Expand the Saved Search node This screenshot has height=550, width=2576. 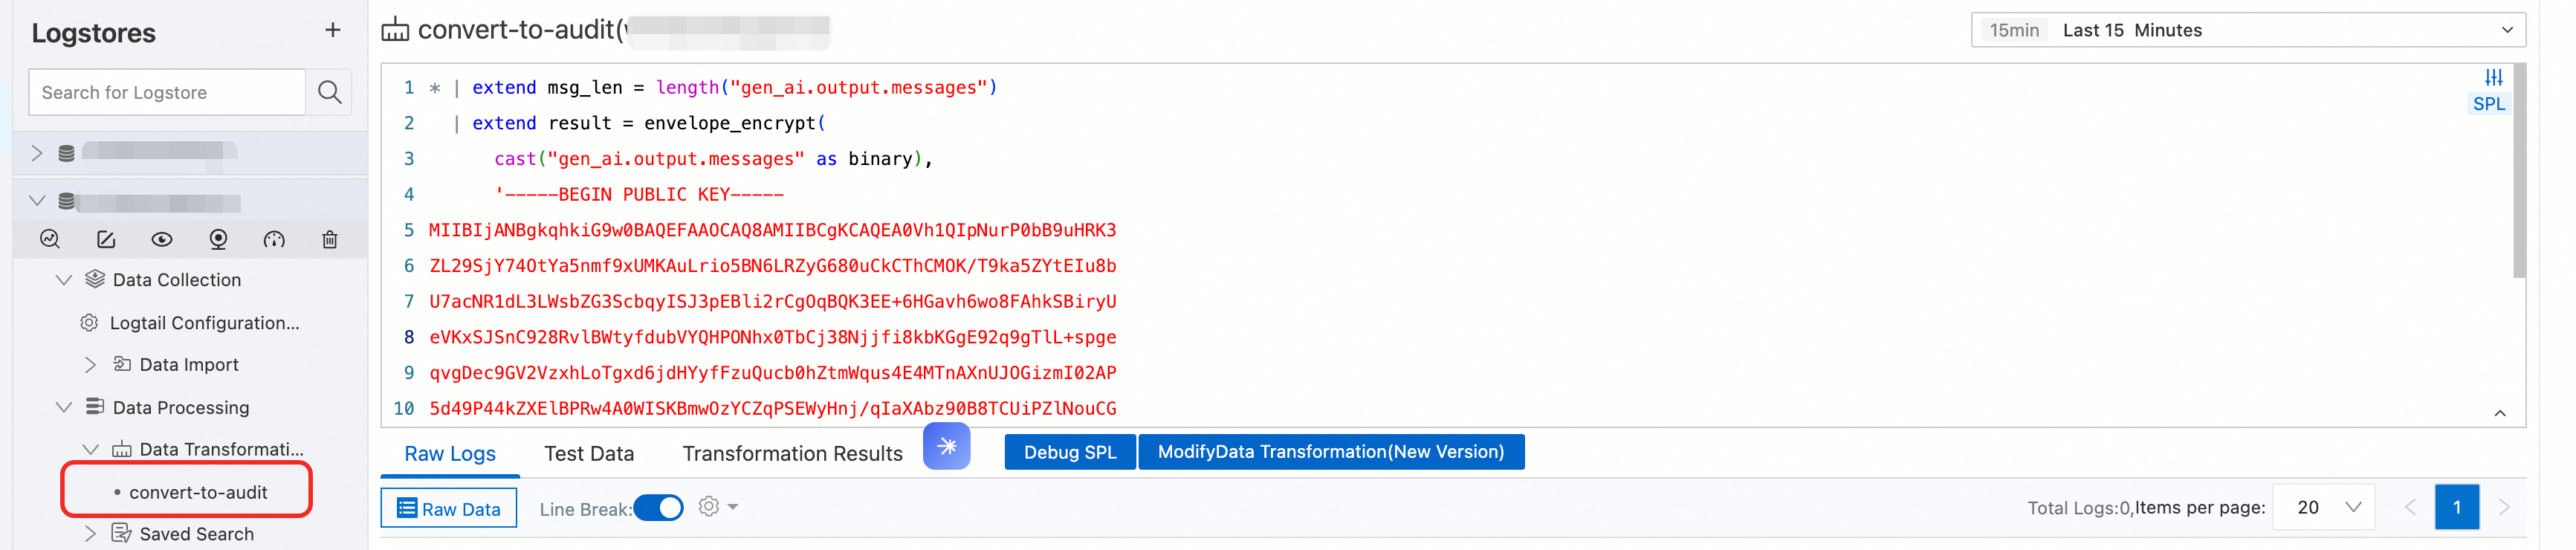point(90,533)
